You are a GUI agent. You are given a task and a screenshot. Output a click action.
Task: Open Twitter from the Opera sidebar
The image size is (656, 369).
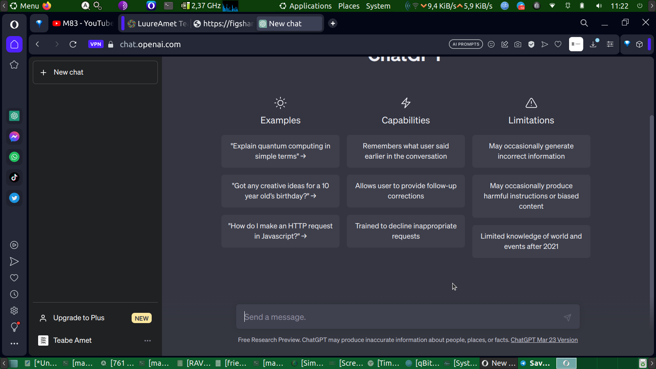click(14, 198)
